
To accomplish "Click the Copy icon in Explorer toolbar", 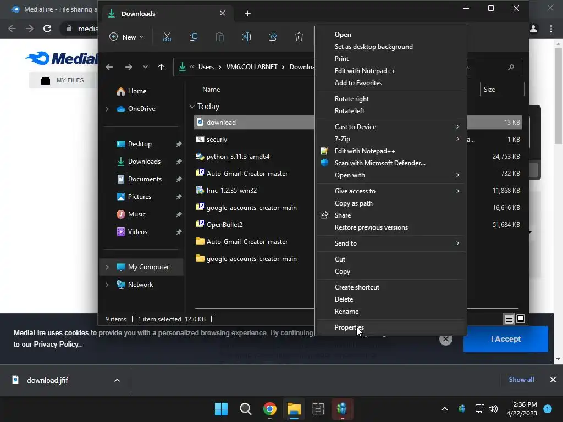I will (193, 37).
